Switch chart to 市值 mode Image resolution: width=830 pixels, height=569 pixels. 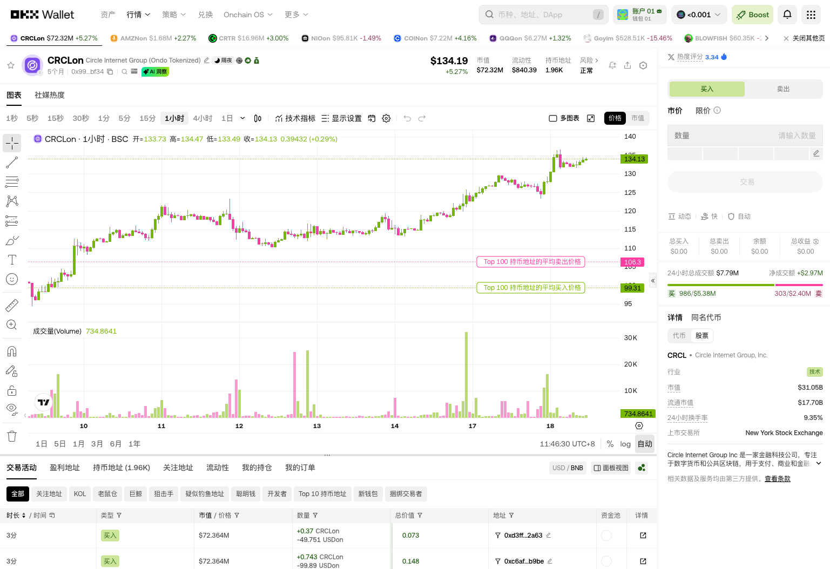(638, 118)
